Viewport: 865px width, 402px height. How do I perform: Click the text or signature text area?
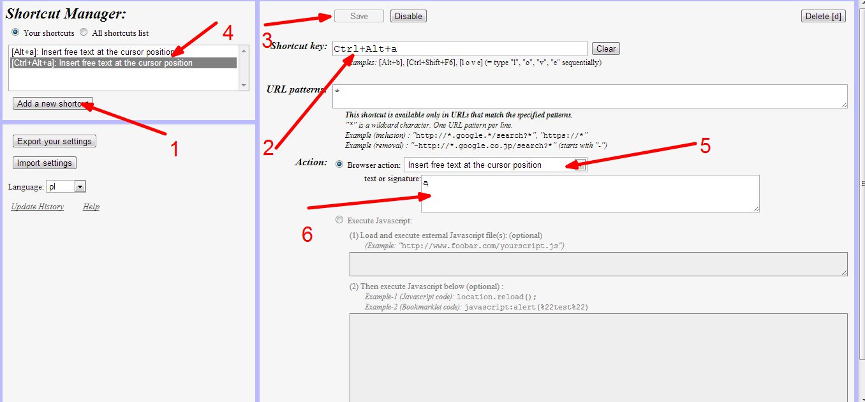(x=589, y=193)
